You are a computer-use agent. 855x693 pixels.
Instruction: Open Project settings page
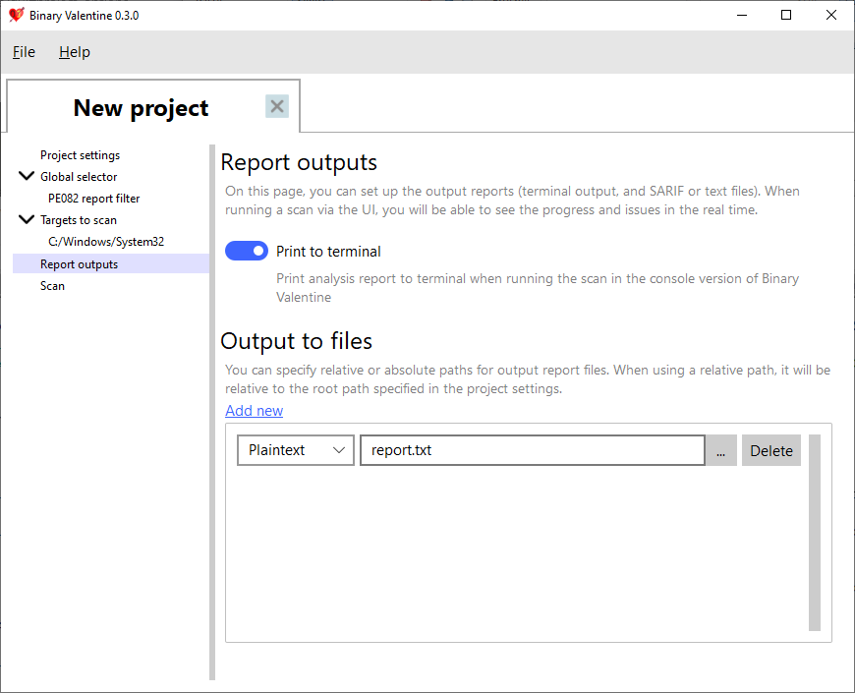(81, 155)
